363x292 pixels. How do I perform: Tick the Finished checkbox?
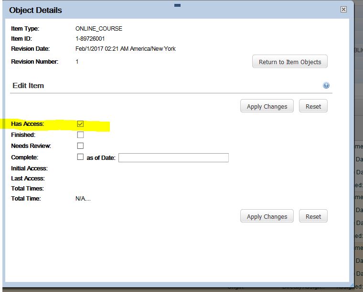pyautogui.click(x=80, y=135)
